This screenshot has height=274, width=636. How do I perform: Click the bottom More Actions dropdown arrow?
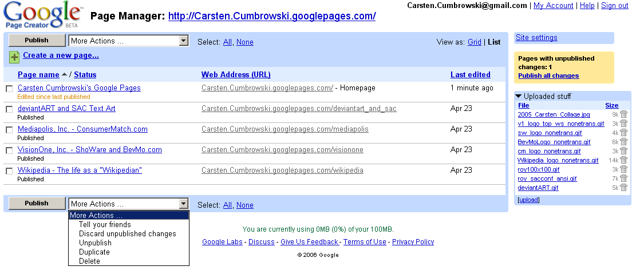[184, 204]
